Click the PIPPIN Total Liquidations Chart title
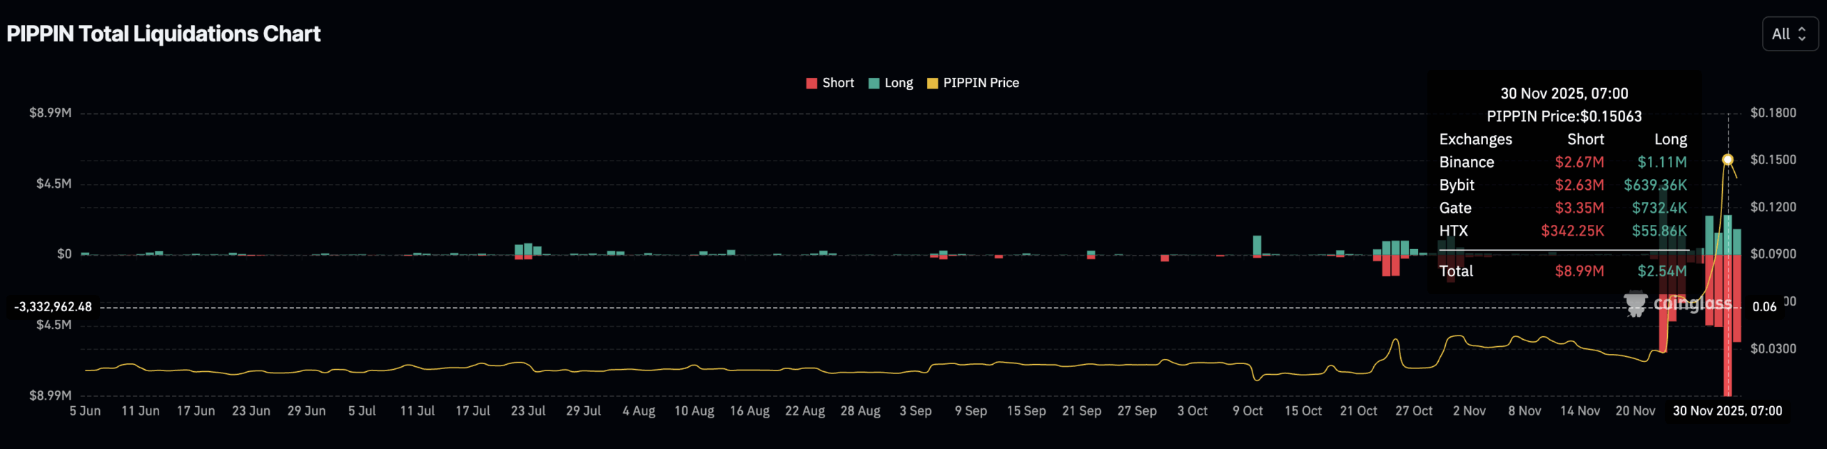This screenshot has width=1827, height=449. coord(163,34)
